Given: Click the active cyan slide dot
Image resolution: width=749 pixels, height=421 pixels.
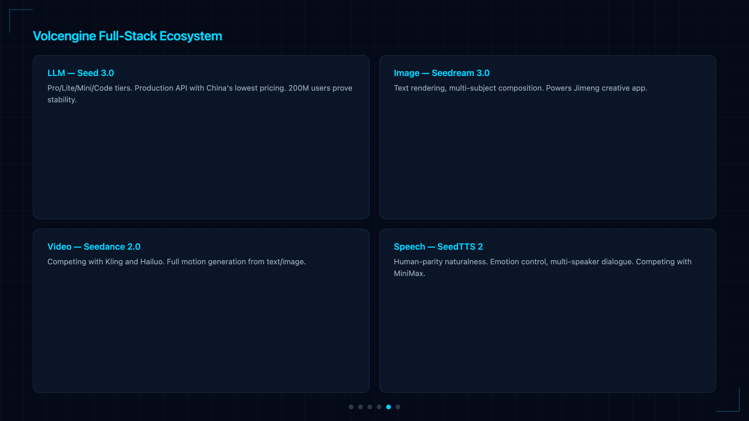Looking at the screenshot, I should (x=389, y=407).
